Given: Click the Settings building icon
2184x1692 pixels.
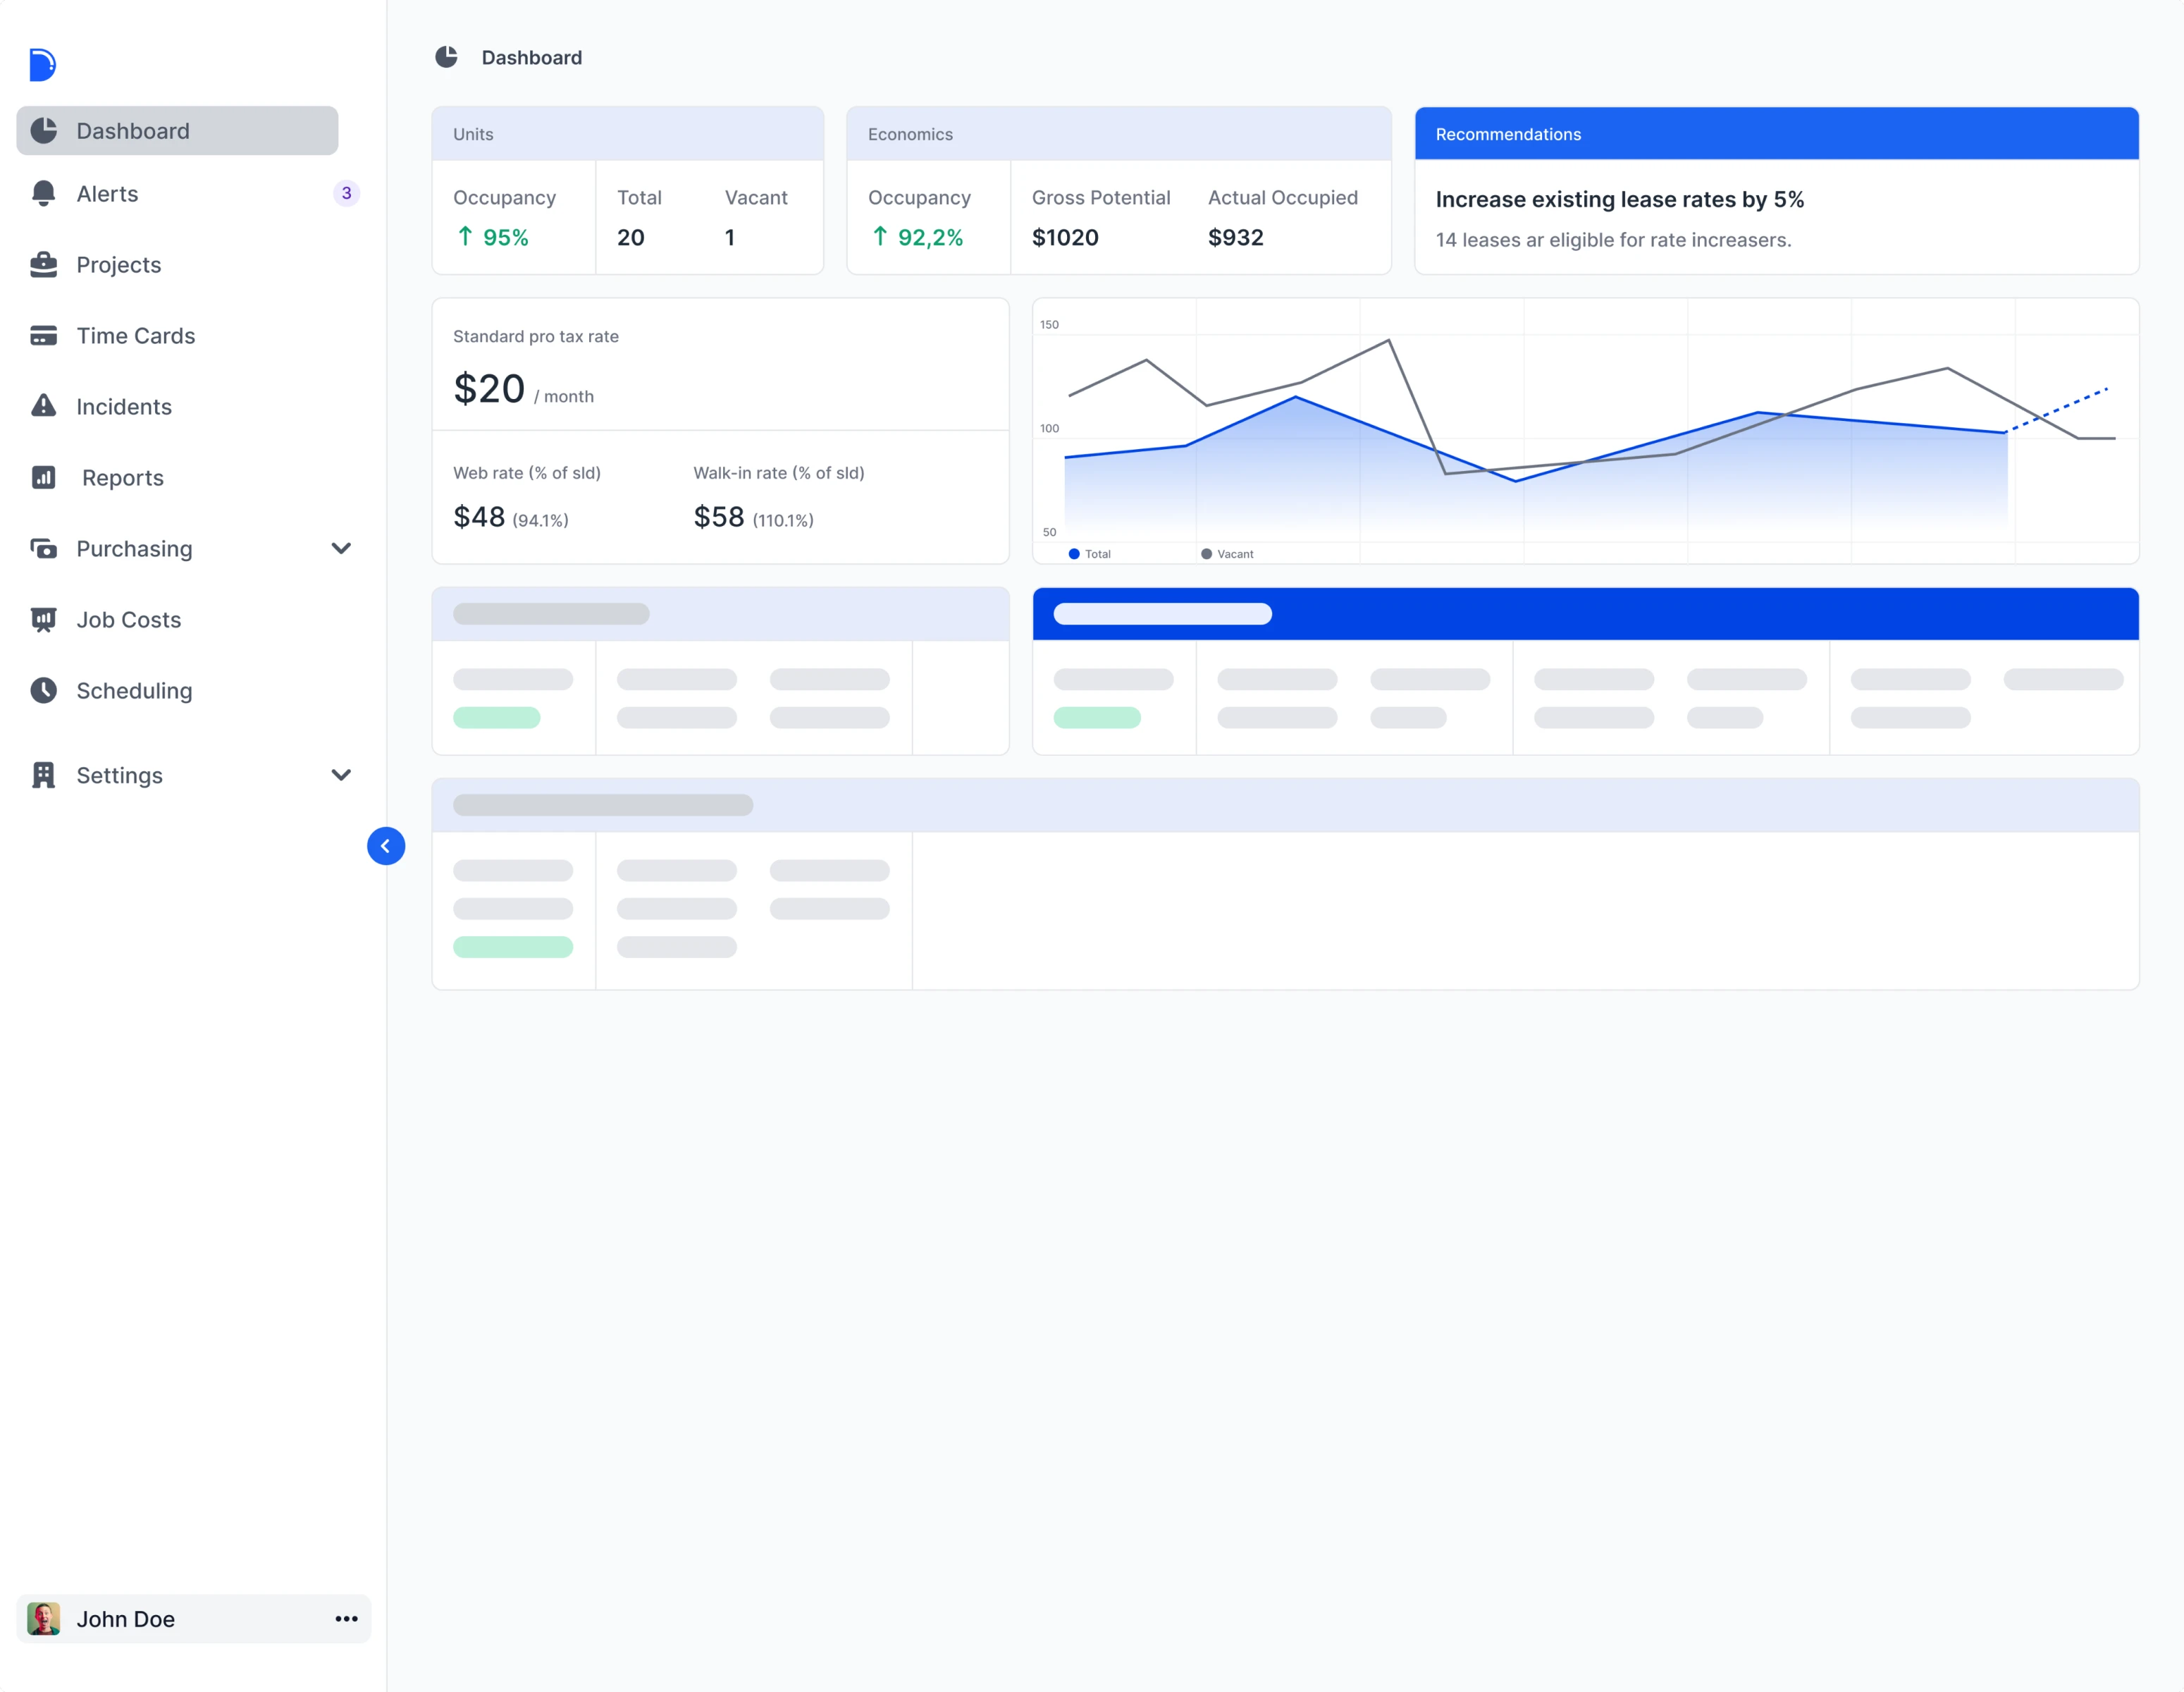Looking at the screenshot, I should point(43,775).
